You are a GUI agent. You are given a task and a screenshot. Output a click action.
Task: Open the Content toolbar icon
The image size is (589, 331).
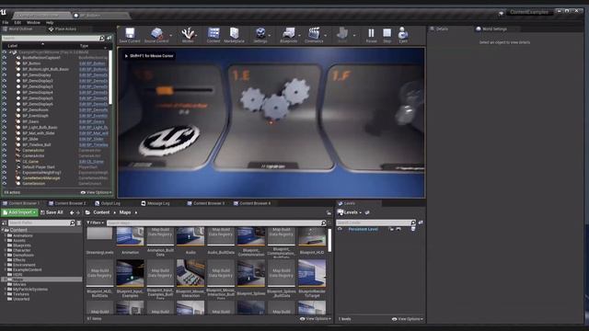point(214,33)
